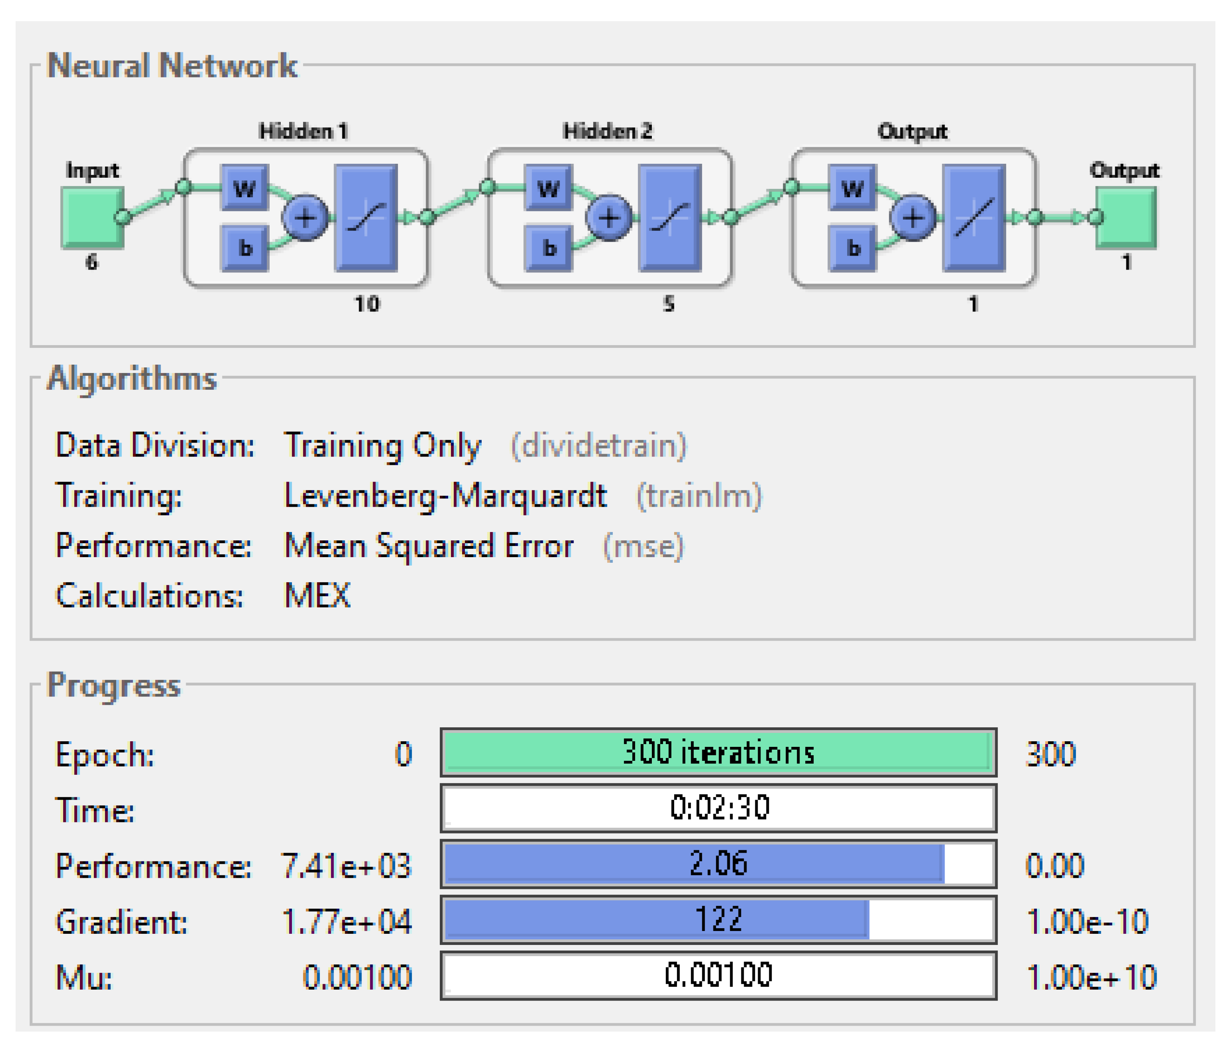This screenshot has width=1229, height=1046.
Task: Click the sigmoid transfer block in Hidden 2
Action: tap(669, 218)
